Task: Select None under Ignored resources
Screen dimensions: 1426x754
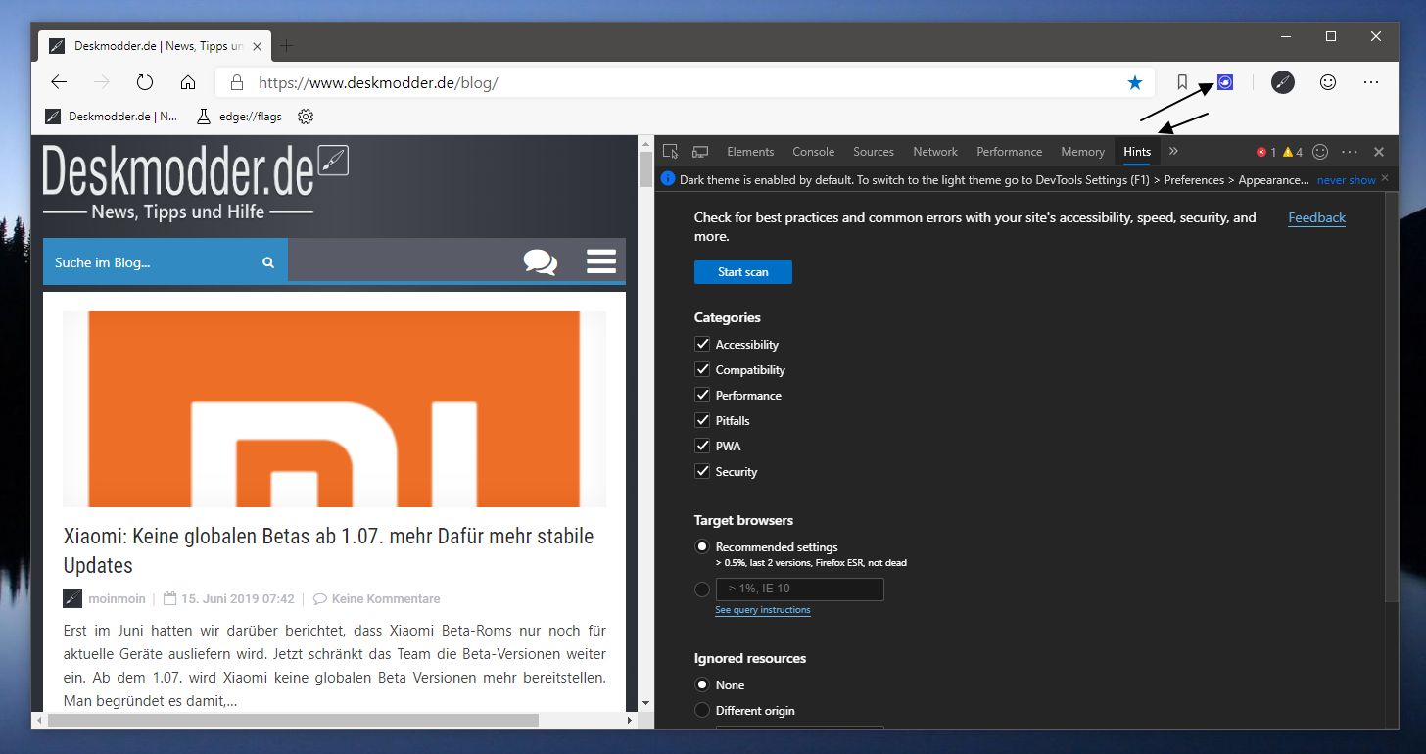Action: click(702, 685)
